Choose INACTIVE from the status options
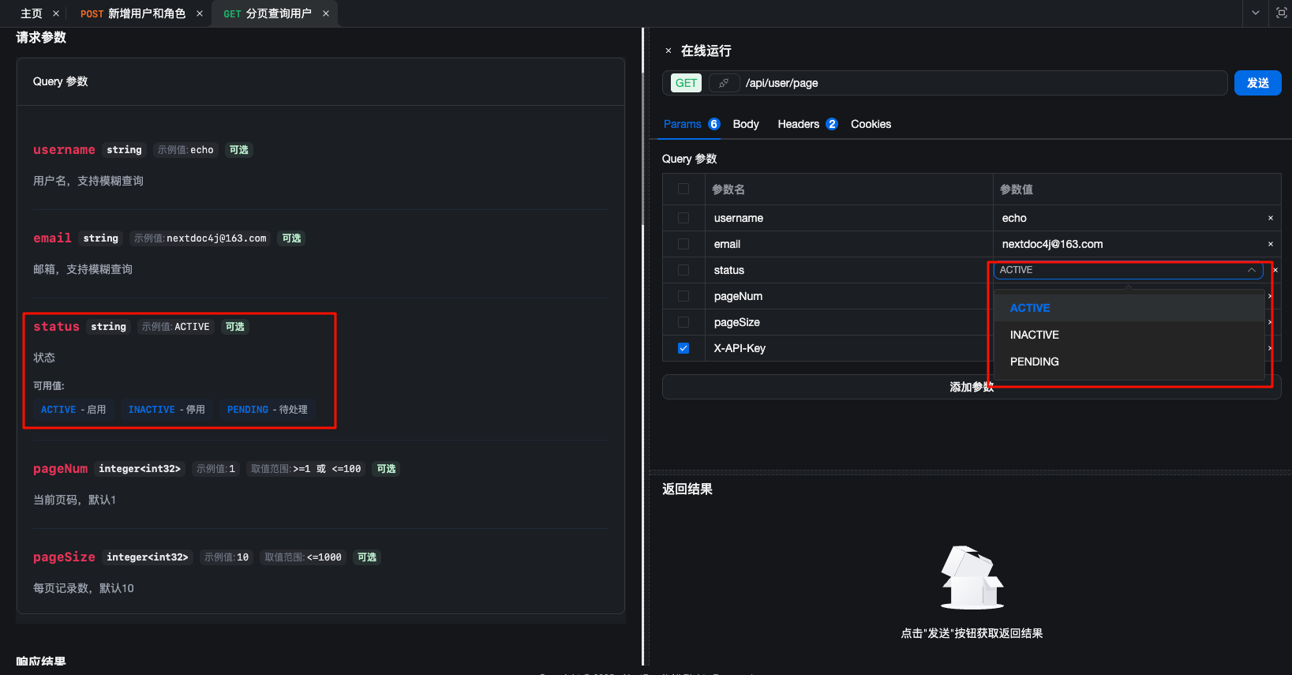 pyautogui.click(x=1035, y=335)
